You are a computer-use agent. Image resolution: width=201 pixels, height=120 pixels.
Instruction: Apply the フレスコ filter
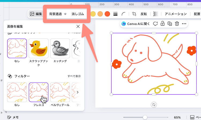38,92
